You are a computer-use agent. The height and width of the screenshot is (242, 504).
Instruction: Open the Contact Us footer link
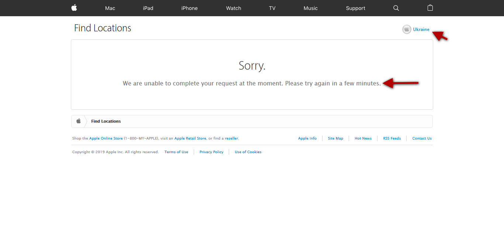click(x=422, y=138)
